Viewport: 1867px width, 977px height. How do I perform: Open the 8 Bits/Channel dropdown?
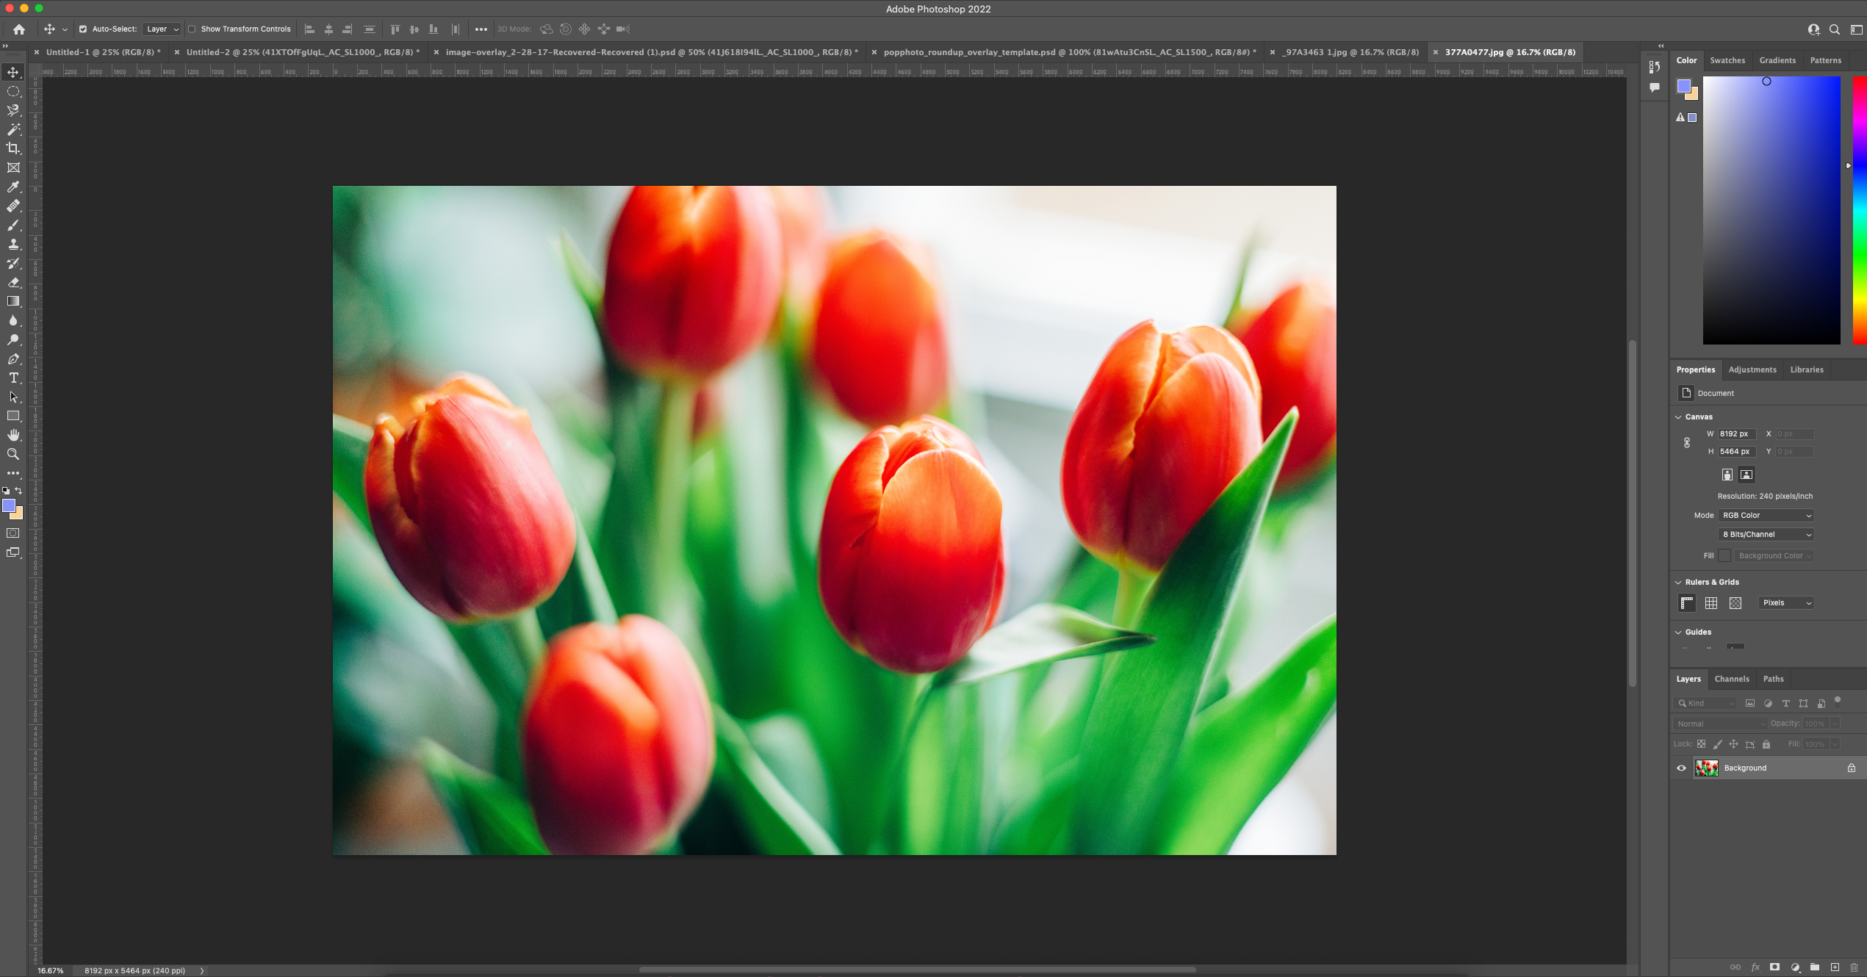click(x=1766, y=534)
